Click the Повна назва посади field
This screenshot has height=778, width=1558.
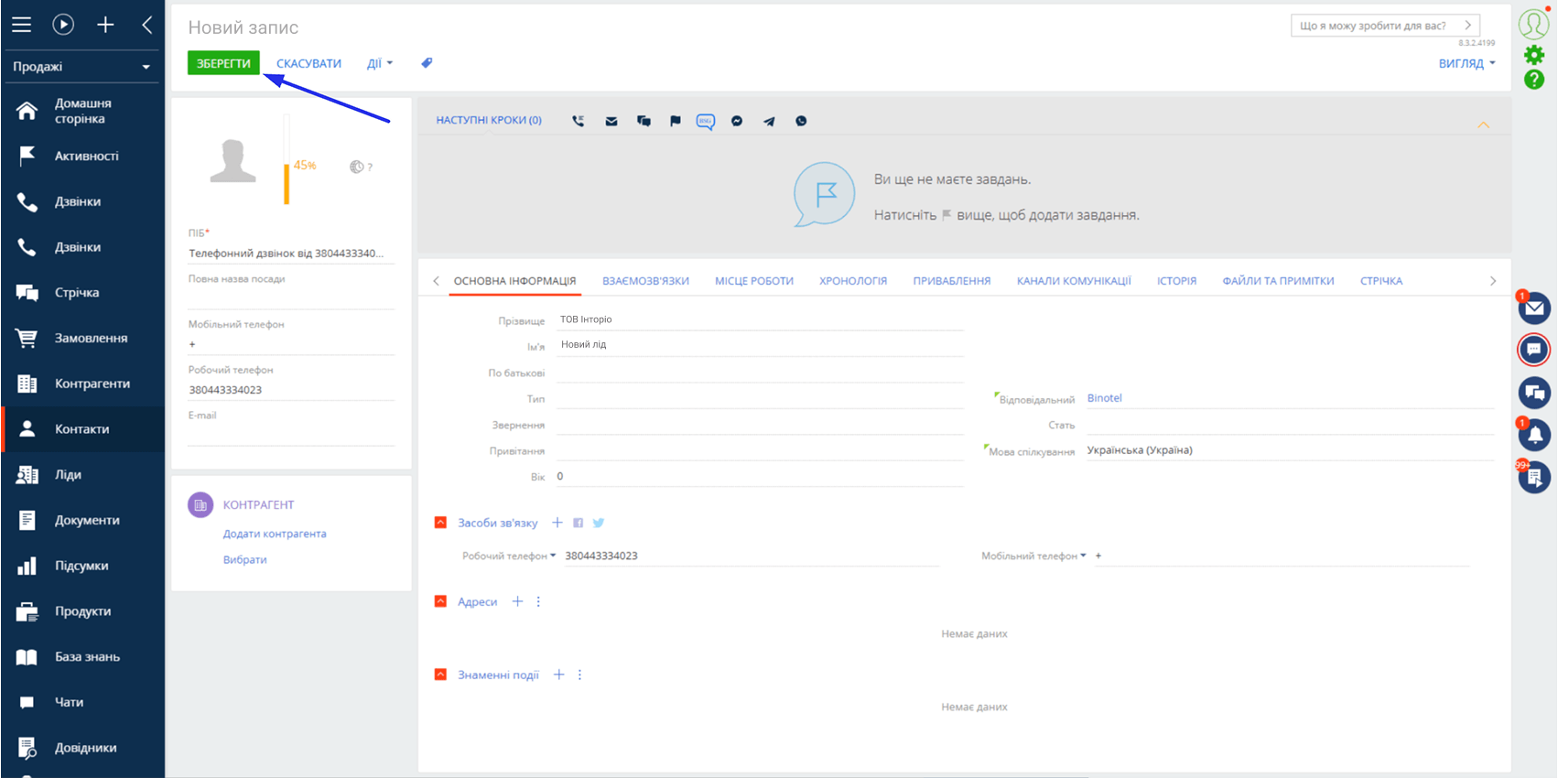[291, 299]
